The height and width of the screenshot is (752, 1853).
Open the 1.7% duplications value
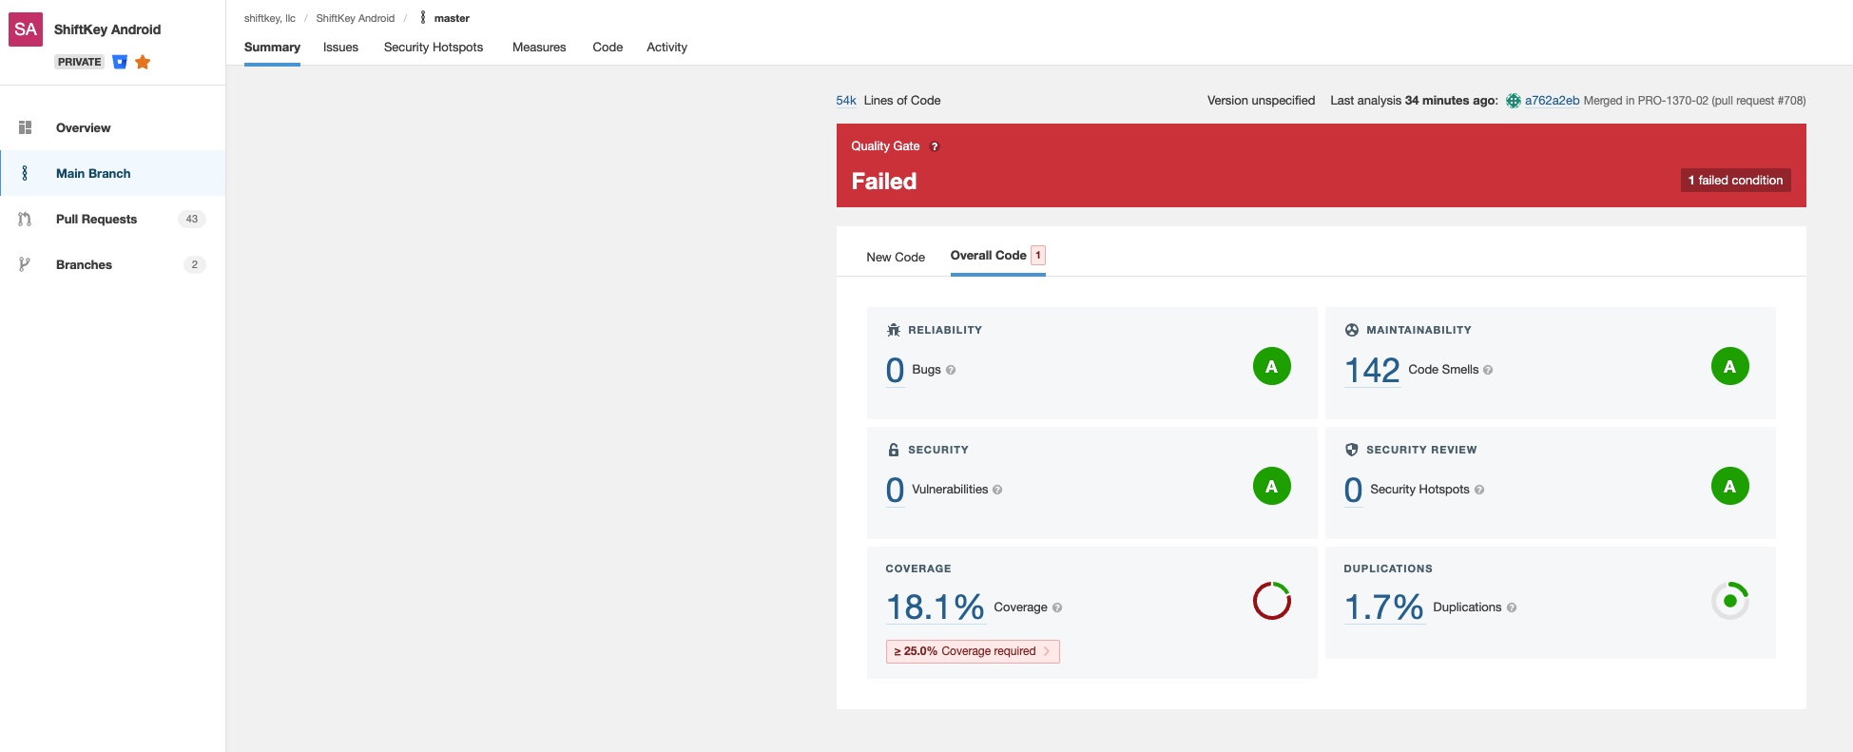[1383, 607]
